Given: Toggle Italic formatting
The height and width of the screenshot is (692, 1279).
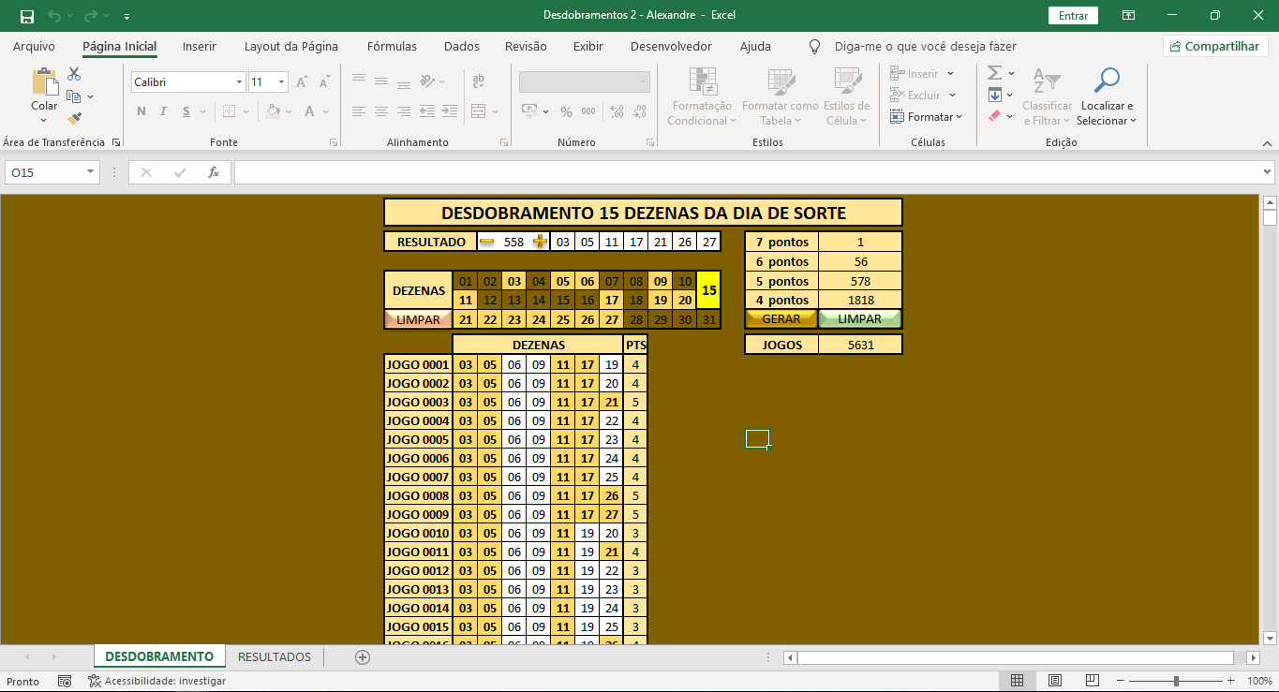Looking at the screenshot, I should [164, 111].
